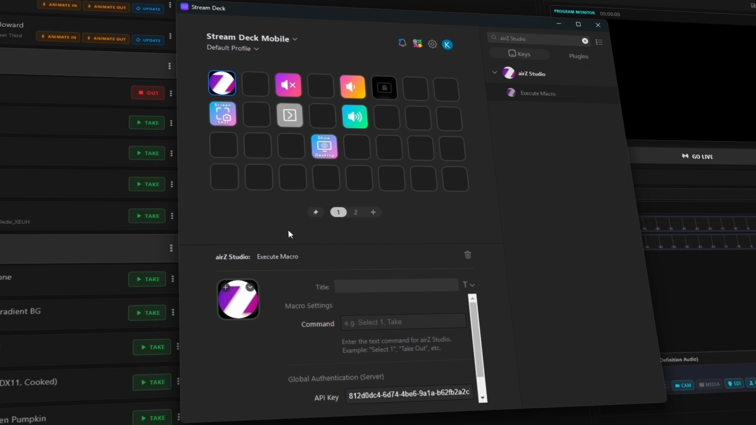Open the Marketplace colorful icon
This screenshot has height=425, width=756.
(x=417, y=43)
